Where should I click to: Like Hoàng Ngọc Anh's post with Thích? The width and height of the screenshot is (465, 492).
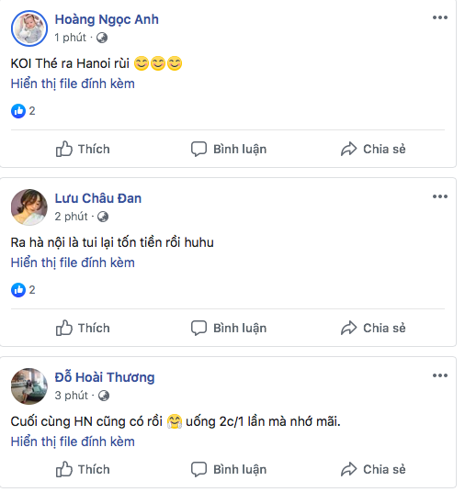[83, 149]
